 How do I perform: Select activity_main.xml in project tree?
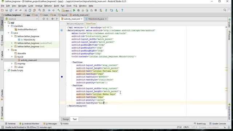coord(29,60)
